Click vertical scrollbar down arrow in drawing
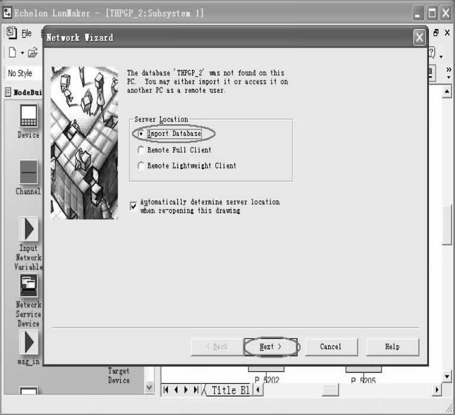Screen dimensions: 455x415 [x=447, y=377]
